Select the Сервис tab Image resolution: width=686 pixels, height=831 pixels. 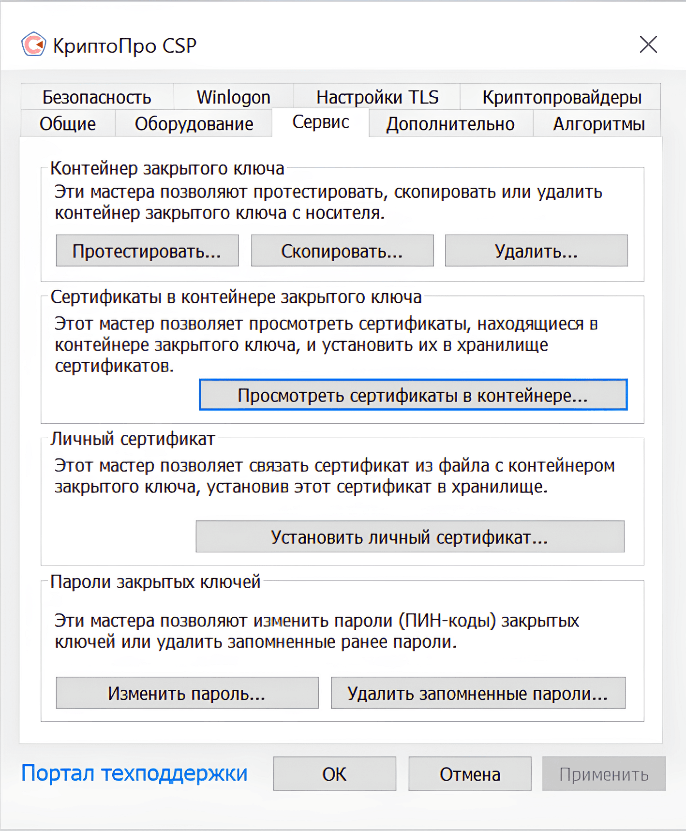coord(321,122)
